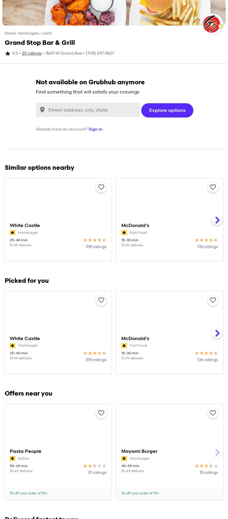Favorite McDonald's in Similar options nearby
228x519 pixels.
213,187
